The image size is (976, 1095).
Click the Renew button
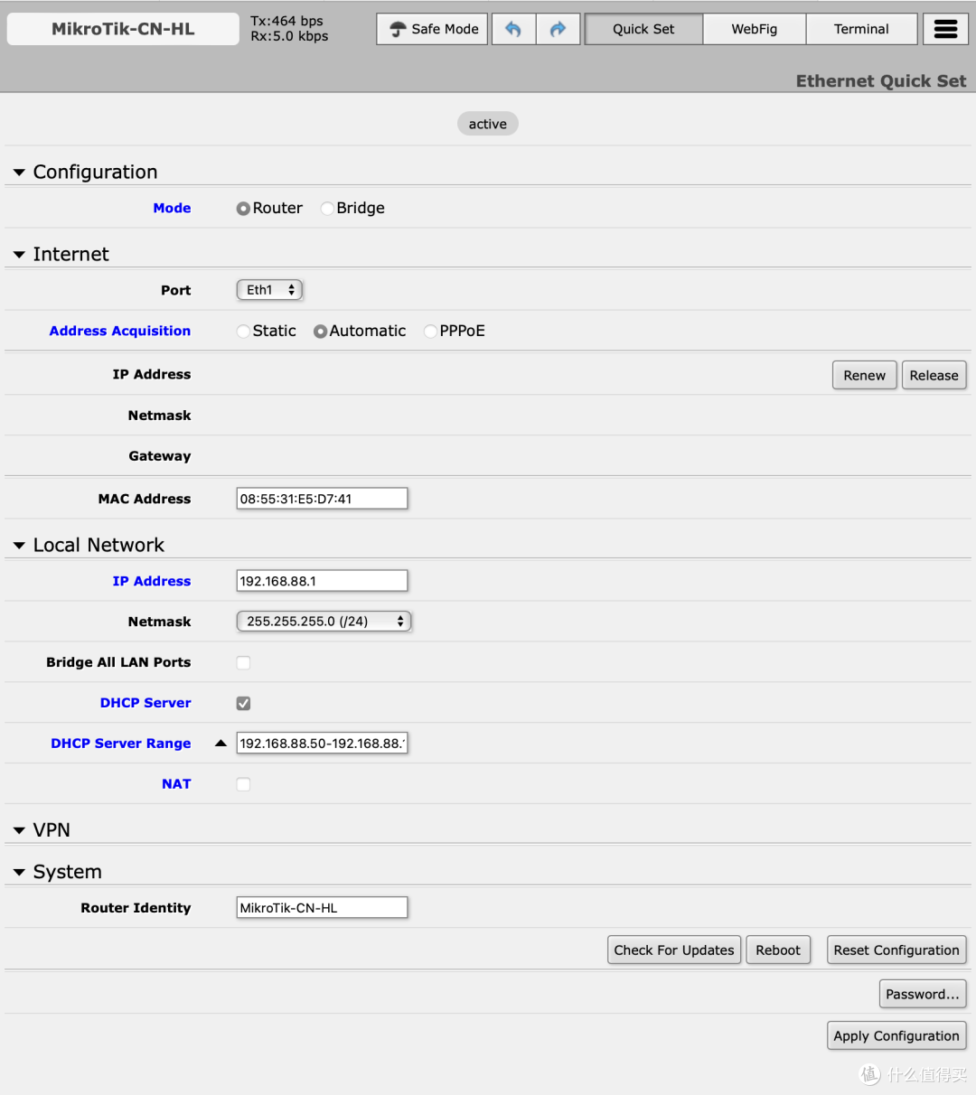(x=865, y=376)
